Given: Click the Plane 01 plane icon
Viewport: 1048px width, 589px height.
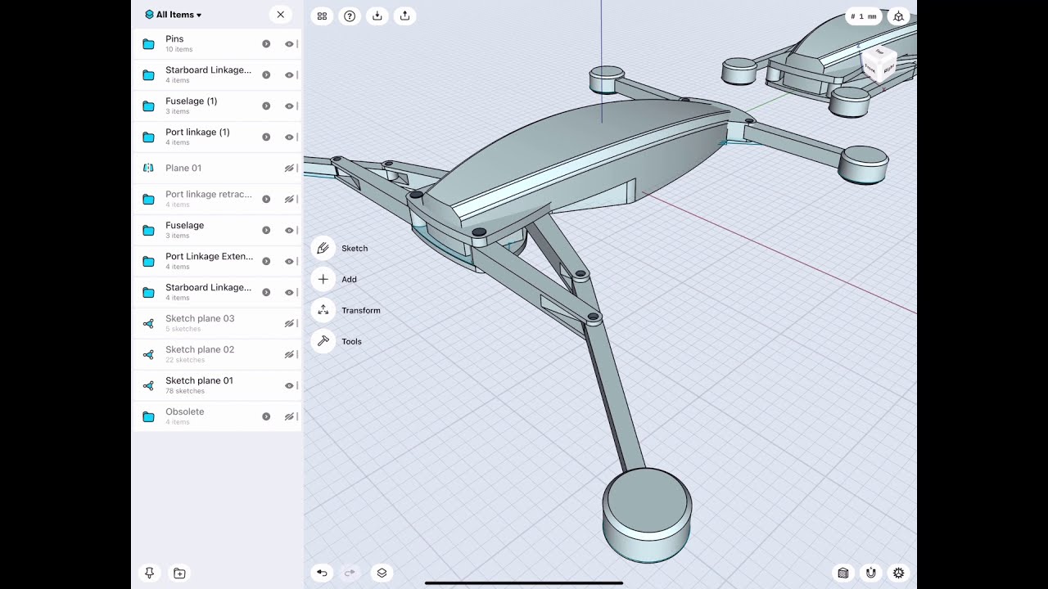Looking at the screenshot, I should point(148,168).
